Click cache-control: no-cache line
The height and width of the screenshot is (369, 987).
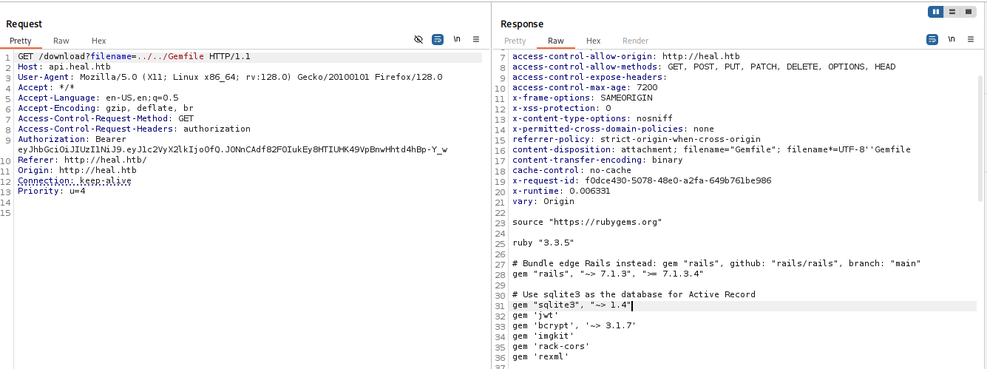571,170
